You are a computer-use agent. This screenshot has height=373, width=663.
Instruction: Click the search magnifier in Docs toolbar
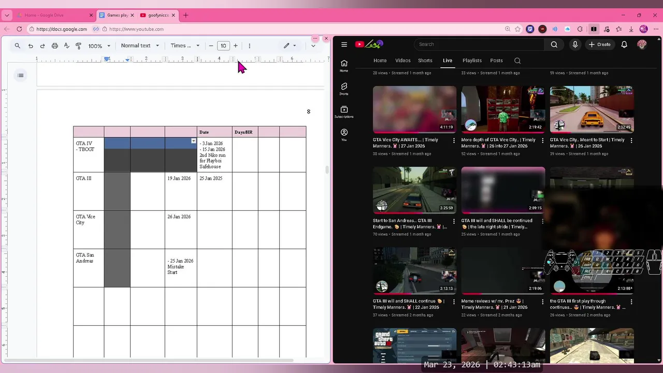18,46
